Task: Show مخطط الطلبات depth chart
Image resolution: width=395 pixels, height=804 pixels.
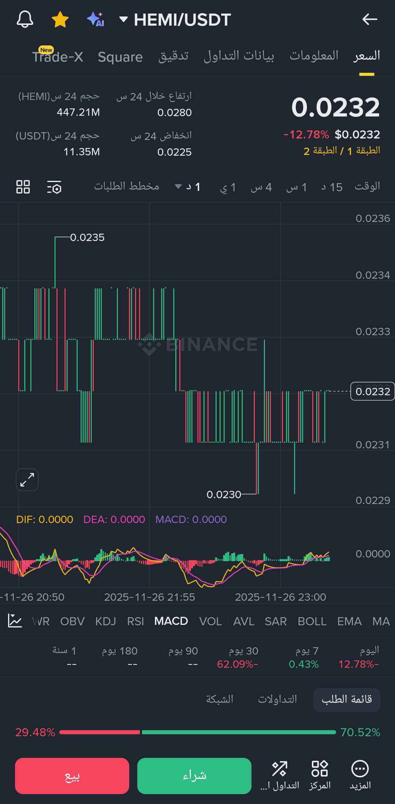Action: tap(127, 186)
